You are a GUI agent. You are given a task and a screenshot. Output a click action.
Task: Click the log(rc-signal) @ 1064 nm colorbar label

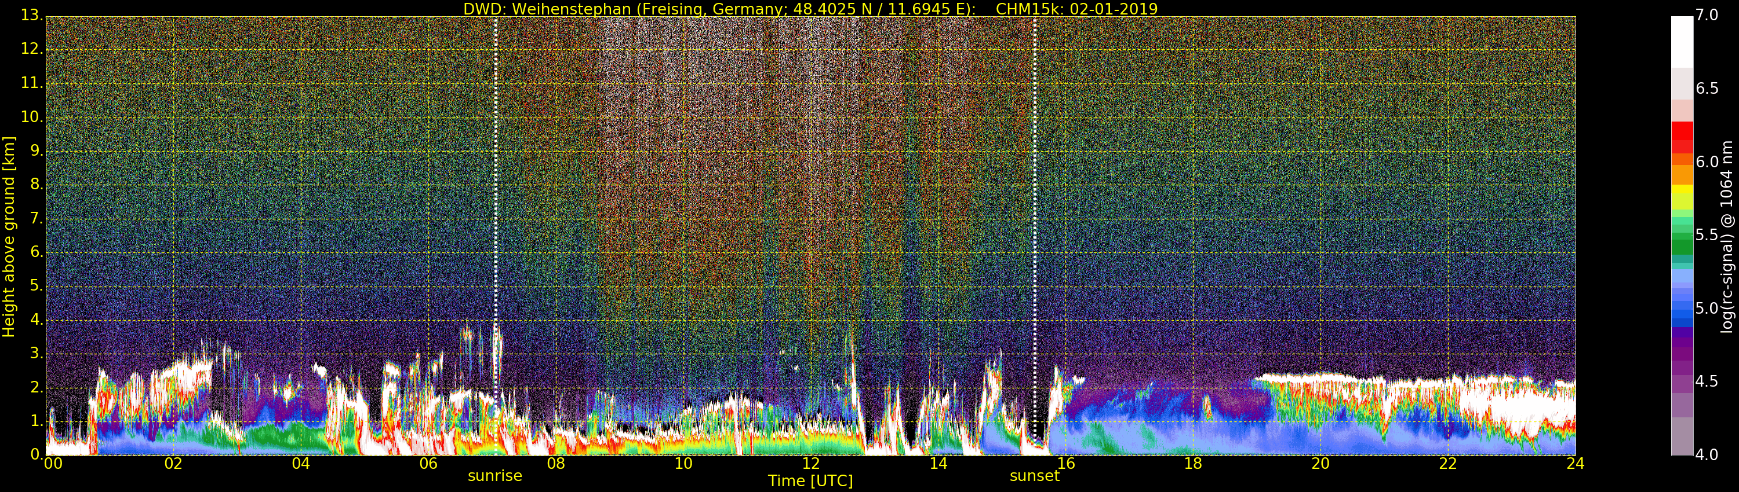coord(1726,236)
